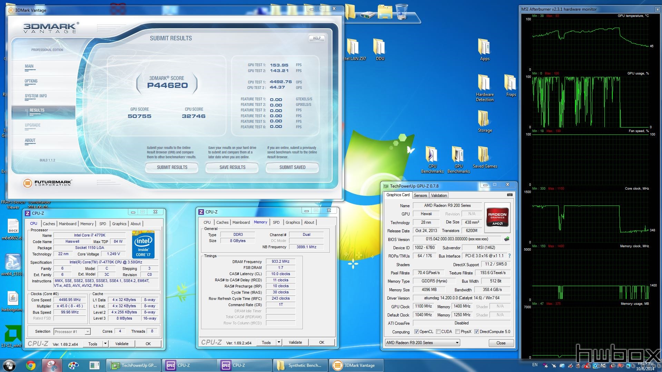Switch to TechPowerUp GPU-Z taskbar item
Image resolution: width=662 pixels, height=372 pixels.
coord(135,365)
